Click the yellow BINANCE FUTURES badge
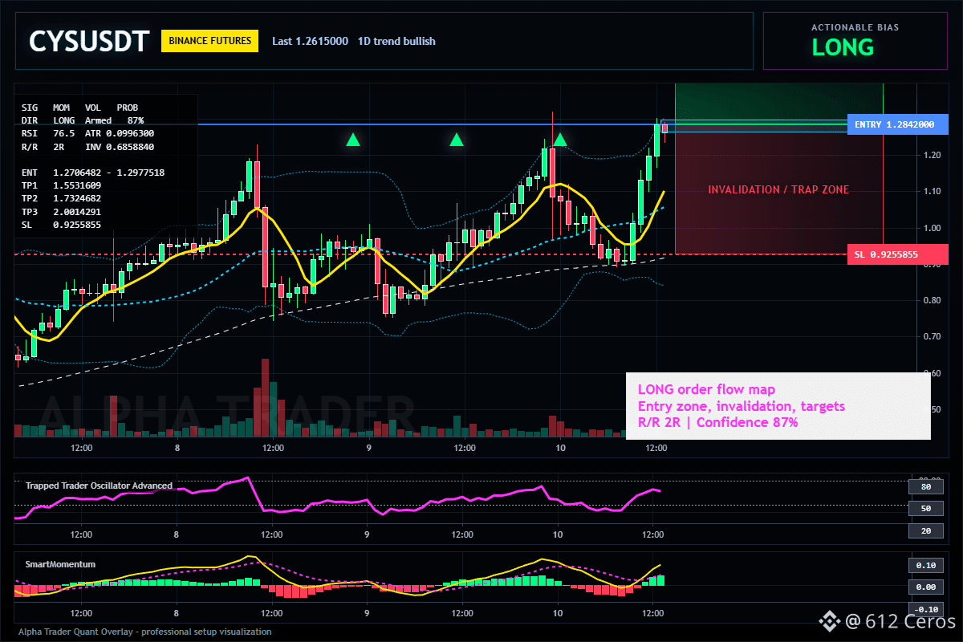Screen dimensions: 963x642 pos(209,41)
